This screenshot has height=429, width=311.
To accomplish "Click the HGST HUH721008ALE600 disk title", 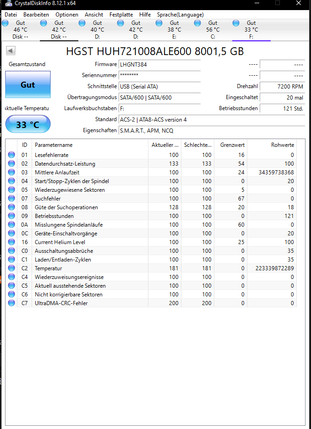I will (155, 51).
